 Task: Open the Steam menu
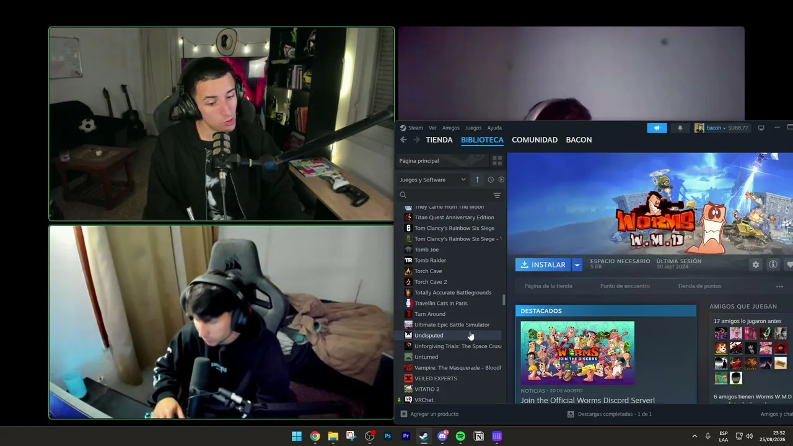point(416,128)
